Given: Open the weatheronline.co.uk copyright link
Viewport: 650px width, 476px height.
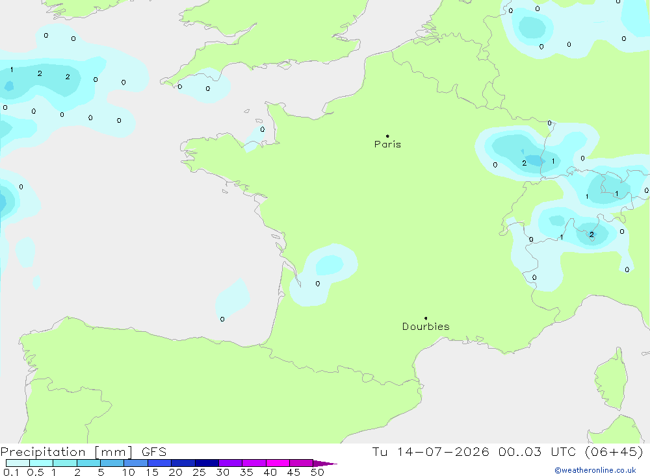Looking at the screenshot, I should point(595,470).
